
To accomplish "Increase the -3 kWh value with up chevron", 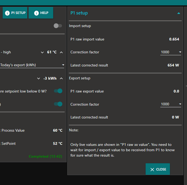I will 61,78.
